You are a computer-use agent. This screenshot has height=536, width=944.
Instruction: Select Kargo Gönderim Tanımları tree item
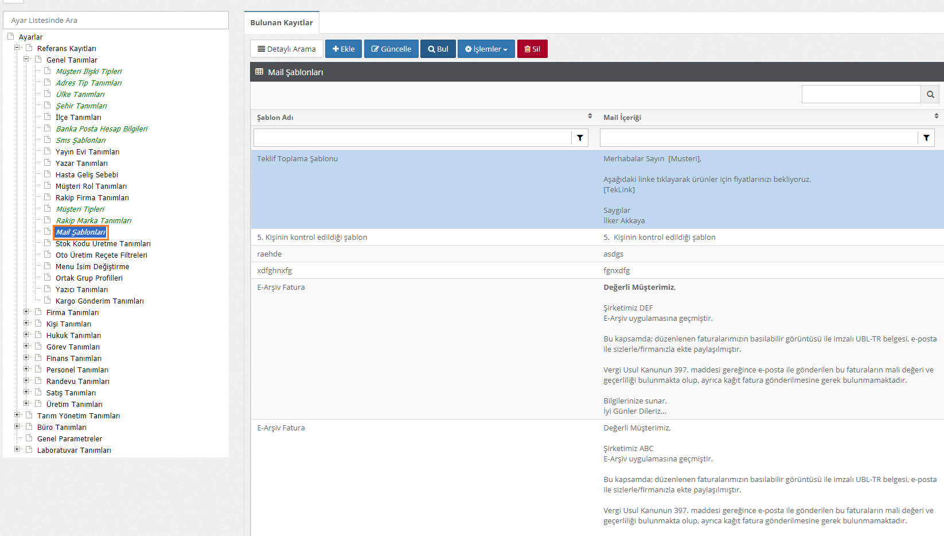click(x=99, y=301)
